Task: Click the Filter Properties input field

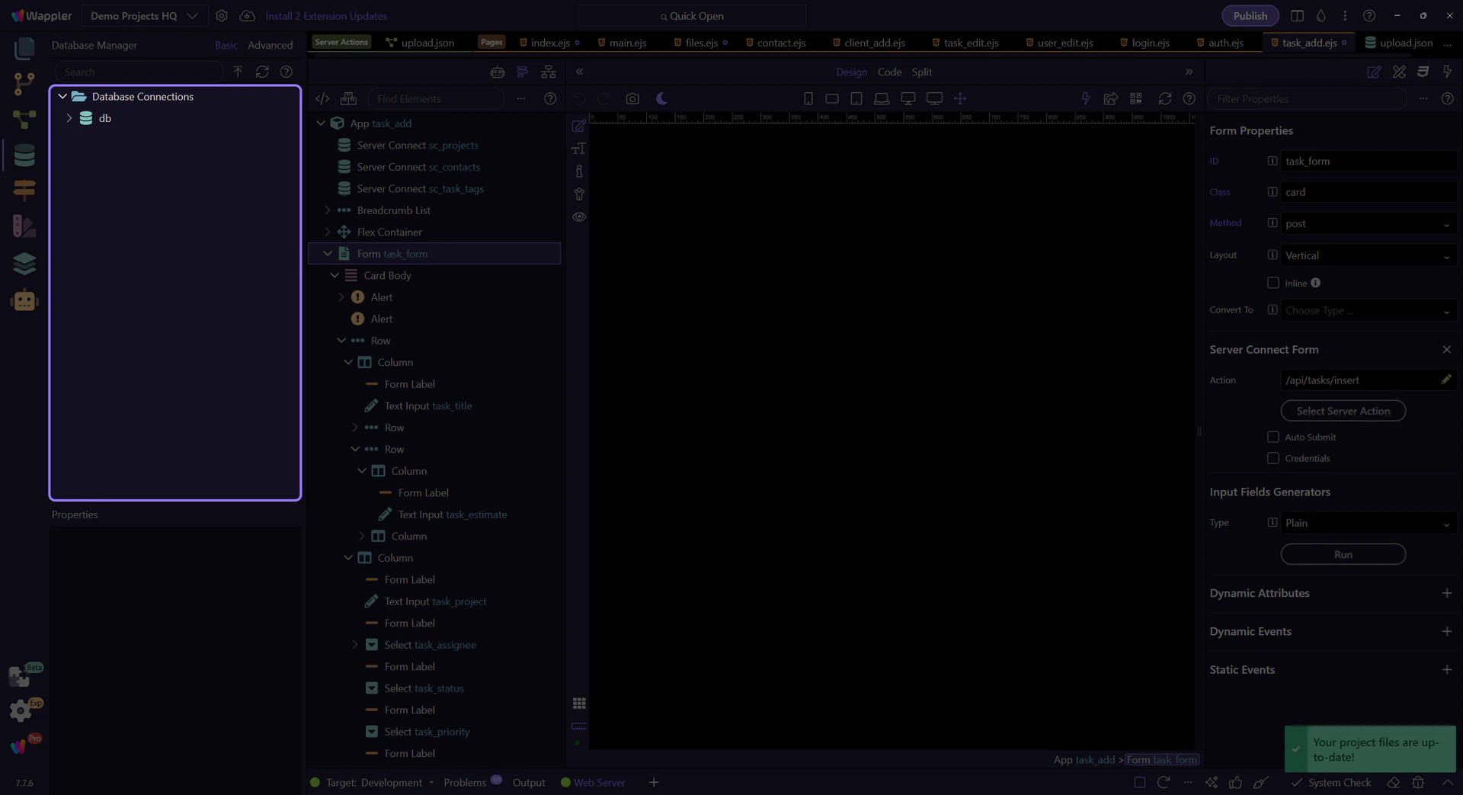Action: tap(1307, 99)
